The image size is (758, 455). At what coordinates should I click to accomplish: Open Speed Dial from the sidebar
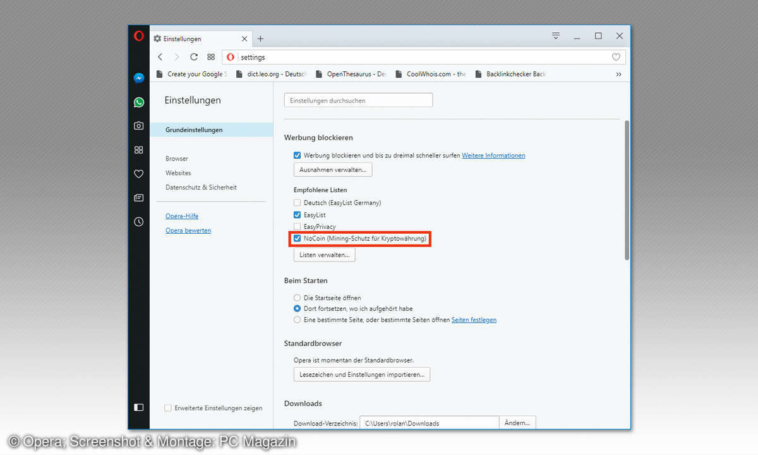pos(139,150)
